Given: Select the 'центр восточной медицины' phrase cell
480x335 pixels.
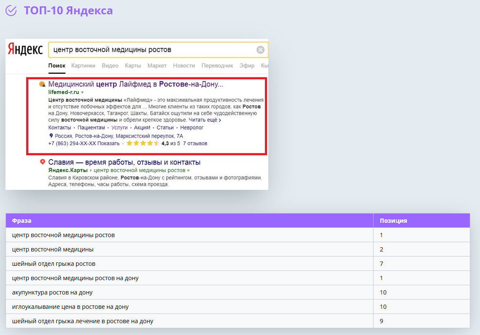Looking at the screenshot, I should point(189,249).
